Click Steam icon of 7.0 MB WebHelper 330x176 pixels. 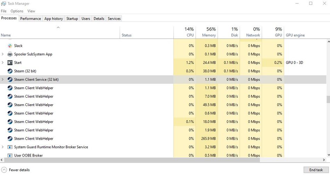[10, 96]
